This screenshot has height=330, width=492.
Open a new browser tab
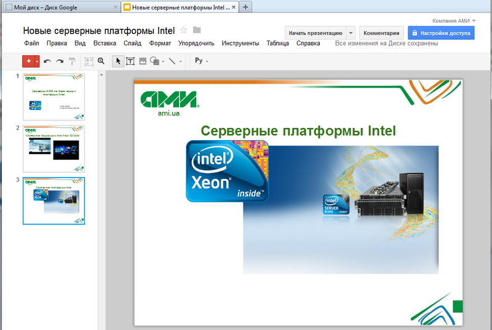pos(245,7)
